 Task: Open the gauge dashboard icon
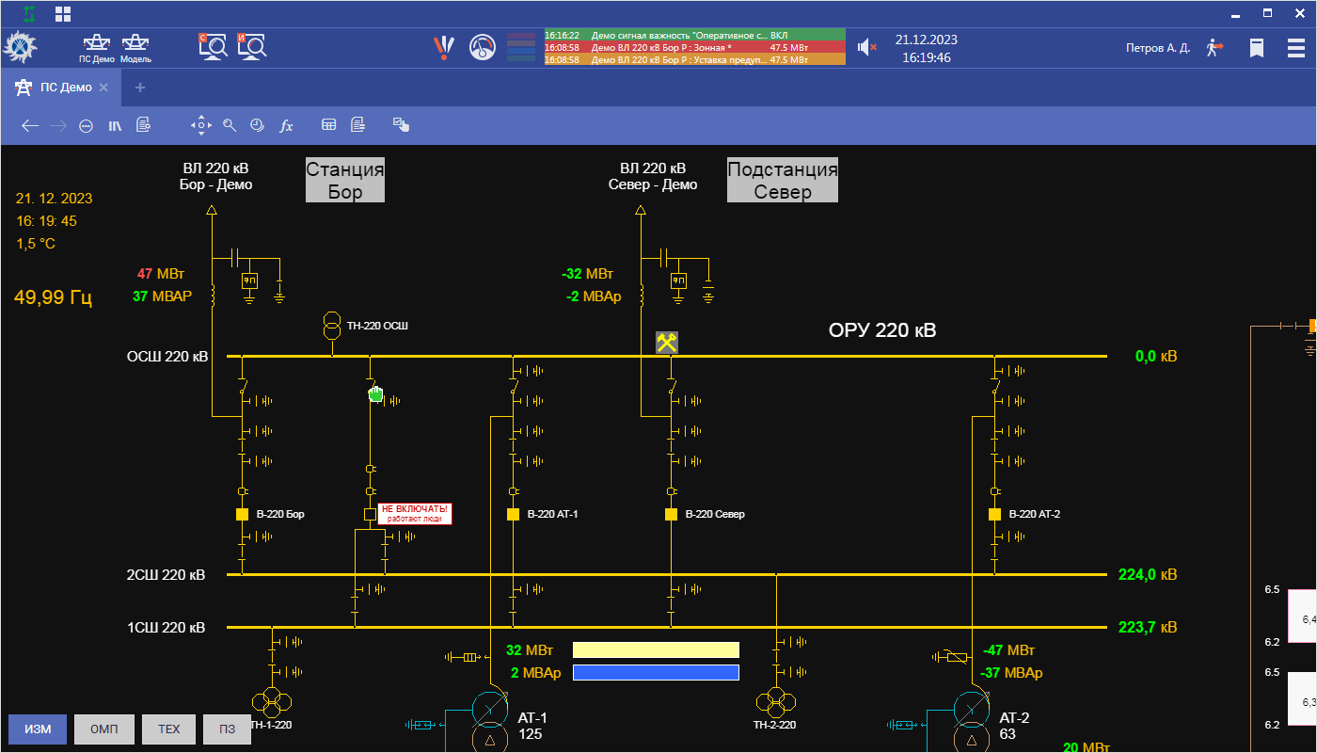point(483,47)
